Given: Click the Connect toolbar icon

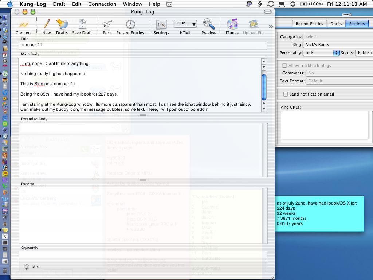Looking at the screenshot, I should click(23, 25).
